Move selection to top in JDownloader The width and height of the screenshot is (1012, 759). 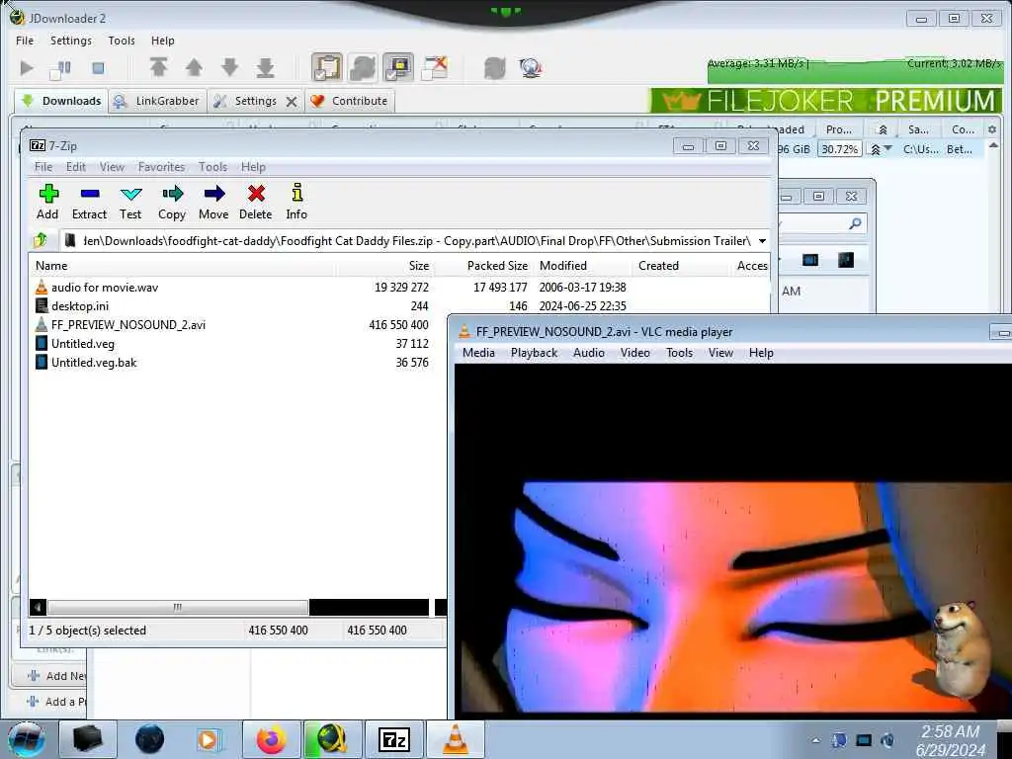point(159,67)
